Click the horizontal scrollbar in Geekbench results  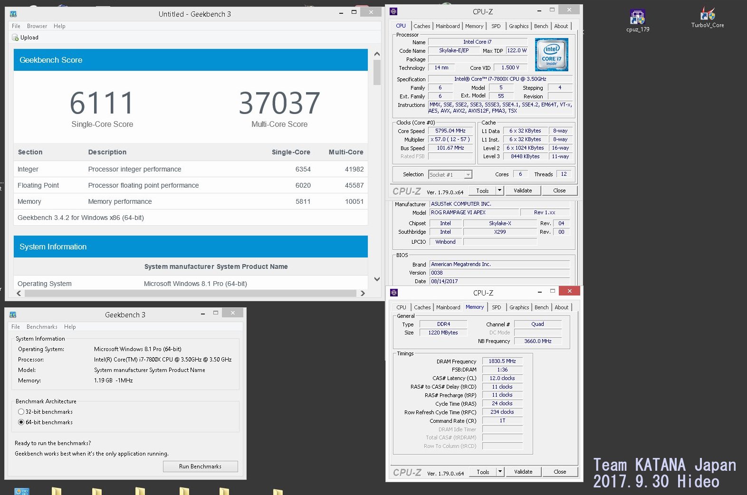(191, 294)
